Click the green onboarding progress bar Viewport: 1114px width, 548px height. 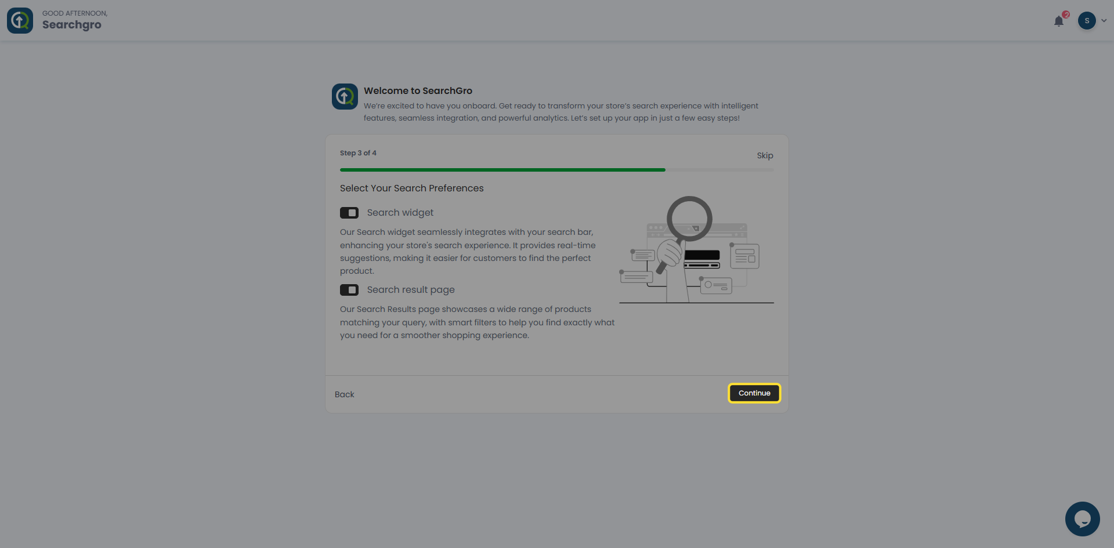[502, 170]
